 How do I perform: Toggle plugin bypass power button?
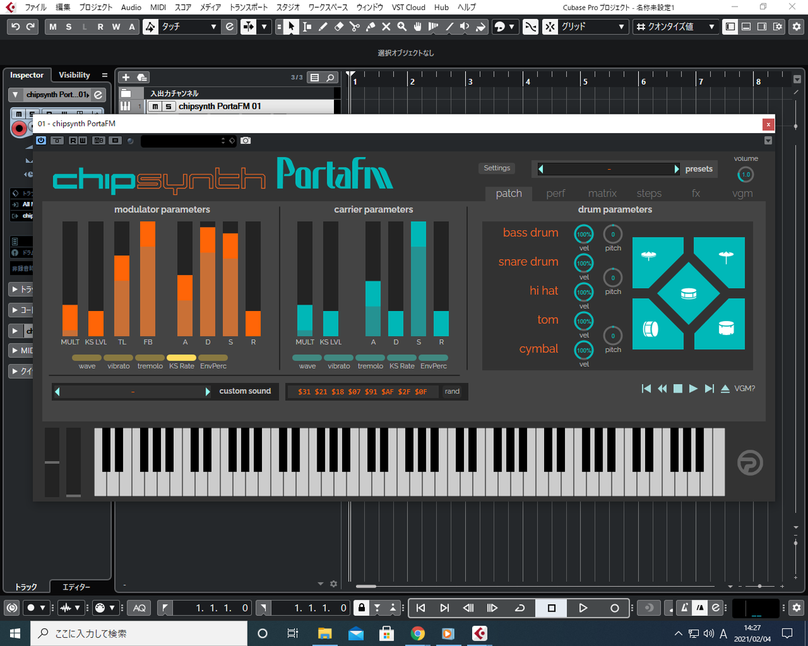42,141
